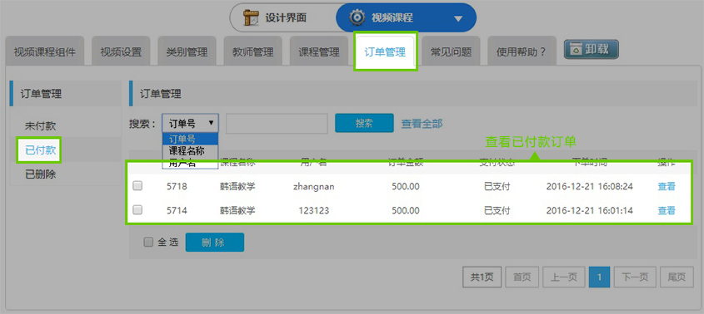704x314 pixels.
Task: Click the blue 搜索 button
Action: click(364, 123)
